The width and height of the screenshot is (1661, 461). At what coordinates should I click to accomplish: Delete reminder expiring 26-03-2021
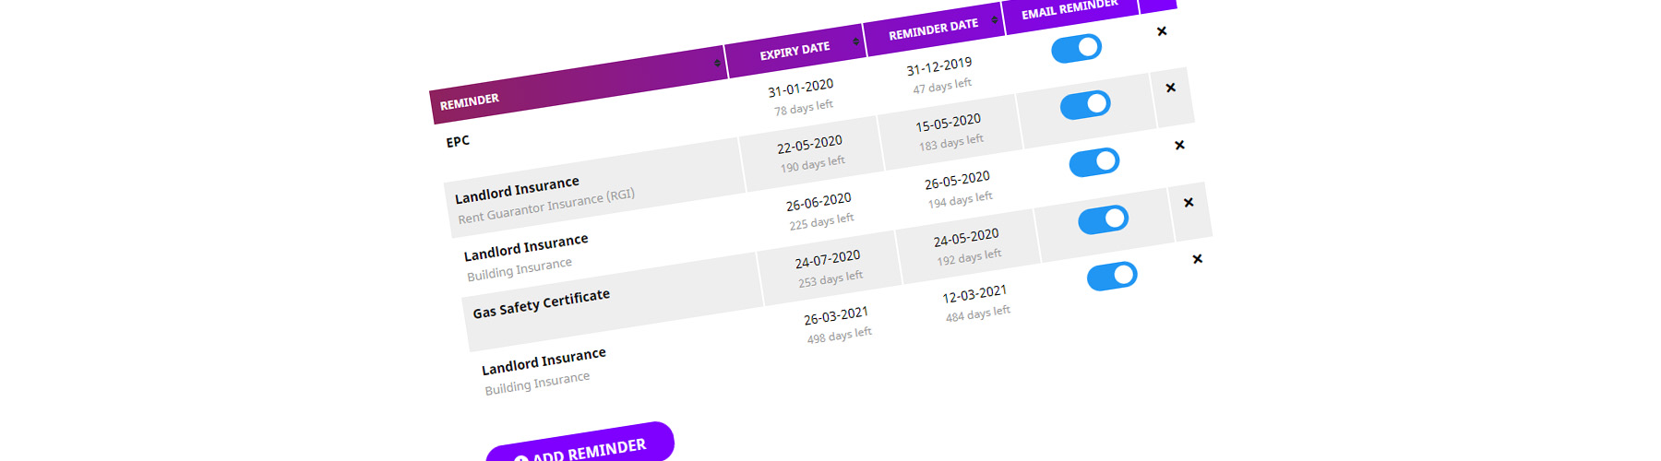point(1197,259)
